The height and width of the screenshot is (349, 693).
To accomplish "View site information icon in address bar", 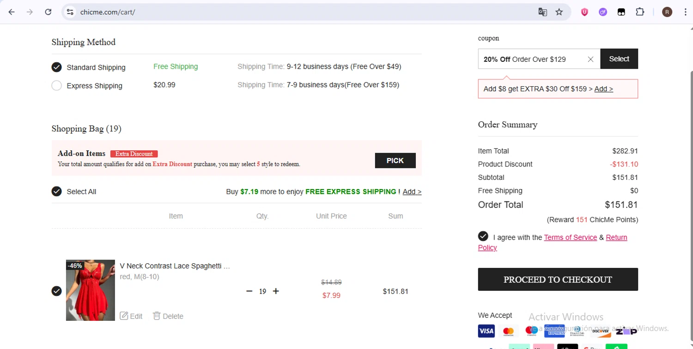I will click(x=70, y=12).
